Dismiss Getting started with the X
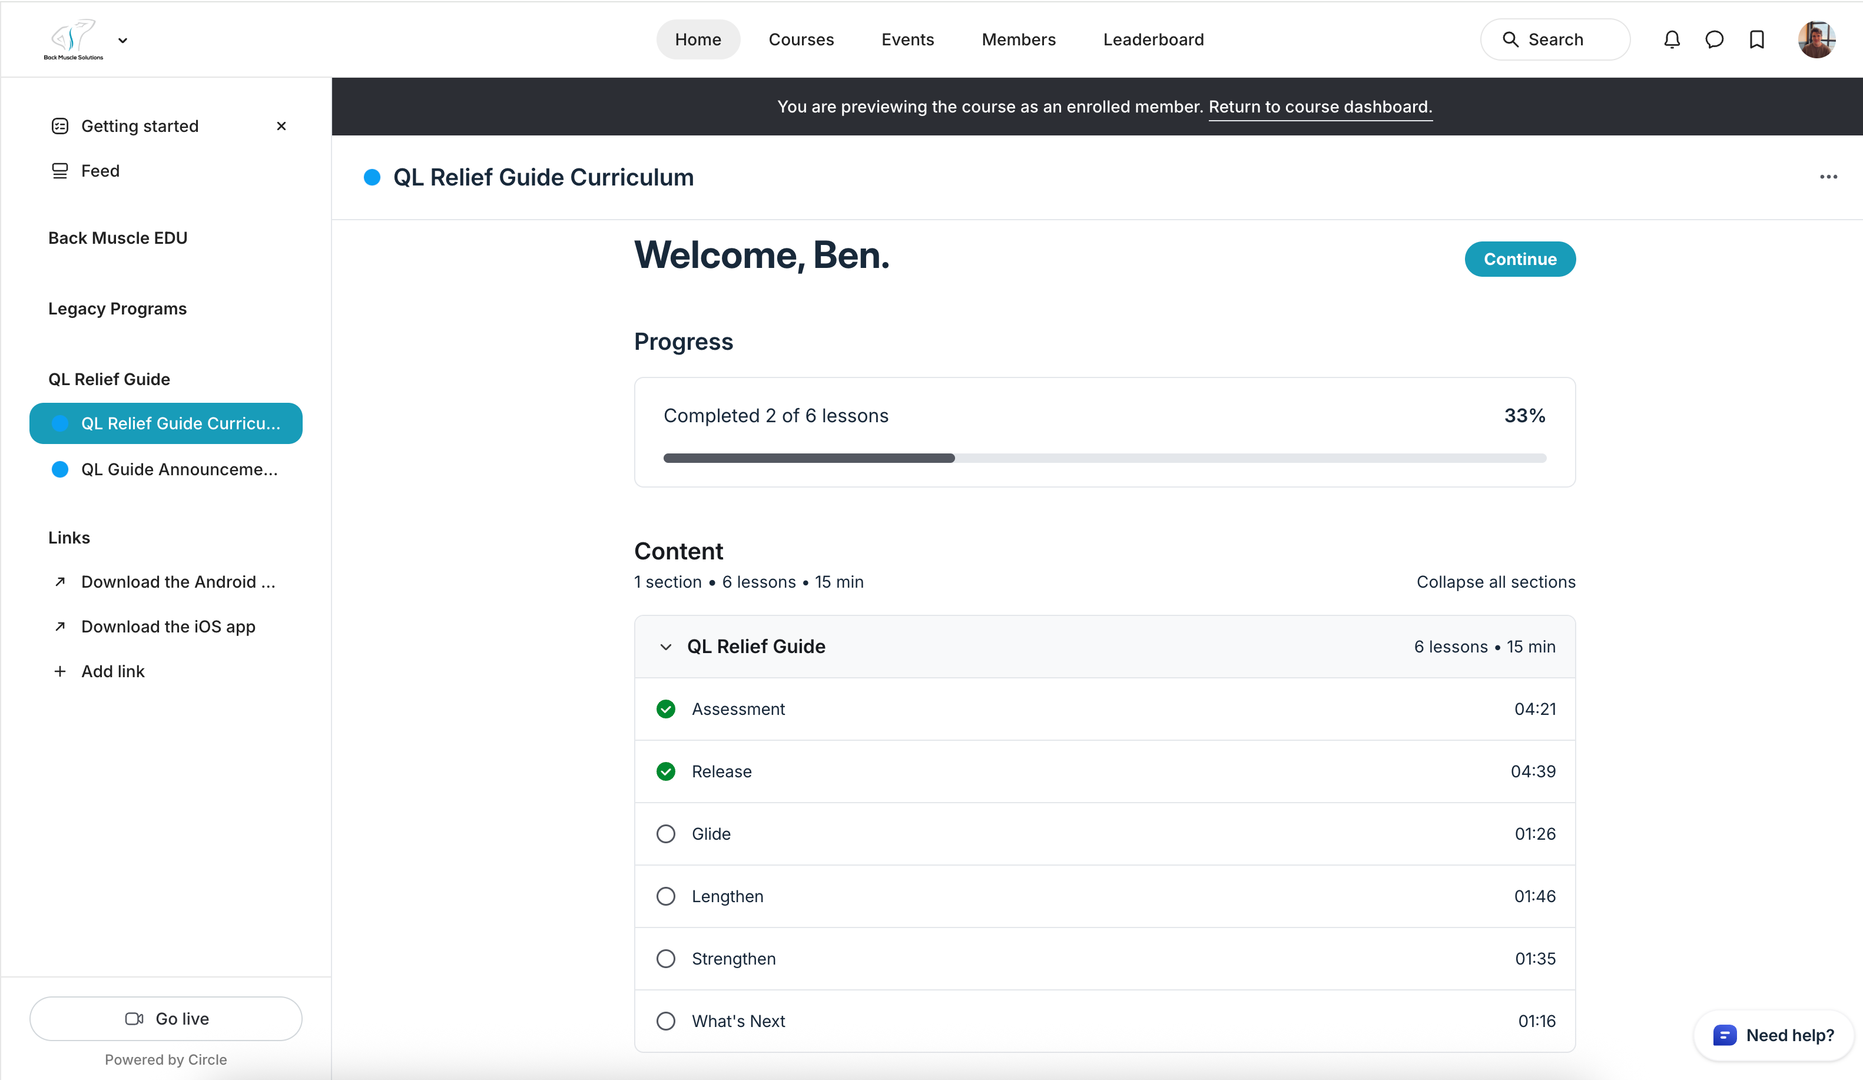The height and width of the screenshot is (1080, 1863). [281, 125]
